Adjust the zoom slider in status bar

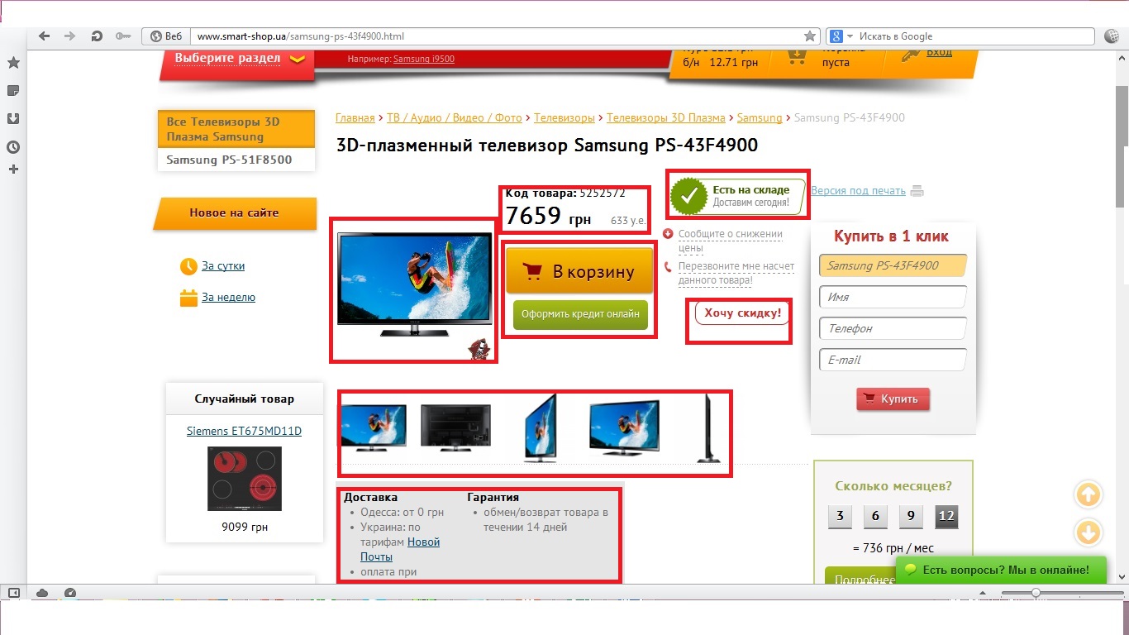1035,593
